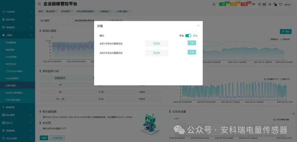This screenshot has height=142, width=297.
Task: Switch to the 空调监控 tab
Action: 105,11
